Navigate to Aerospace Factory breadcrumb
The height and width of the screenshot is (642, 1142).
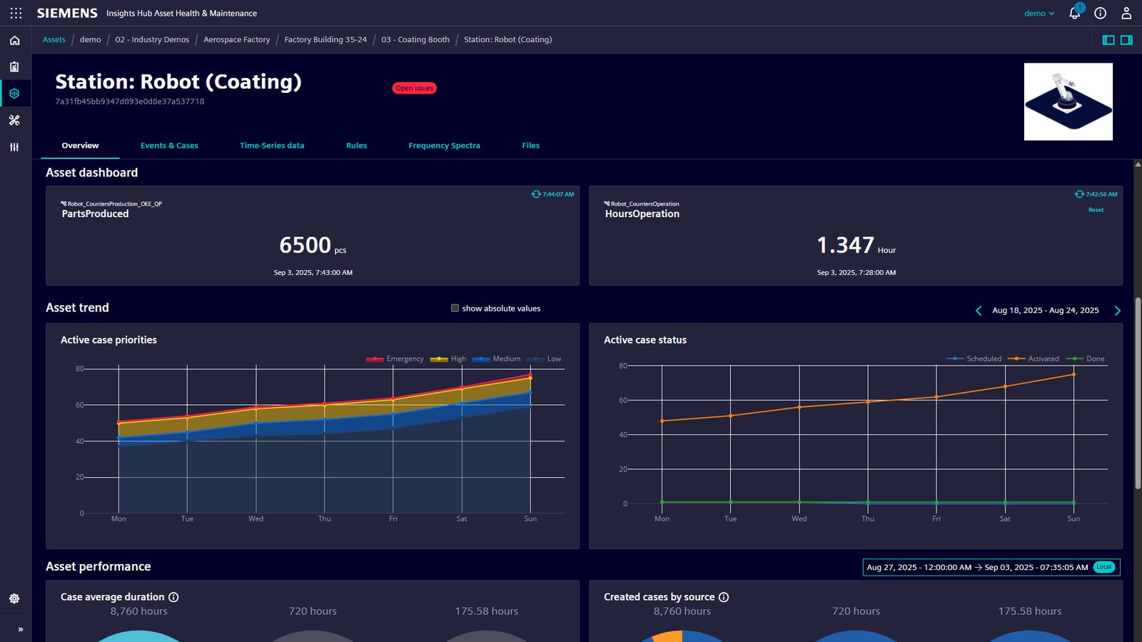tap(237, 40)
